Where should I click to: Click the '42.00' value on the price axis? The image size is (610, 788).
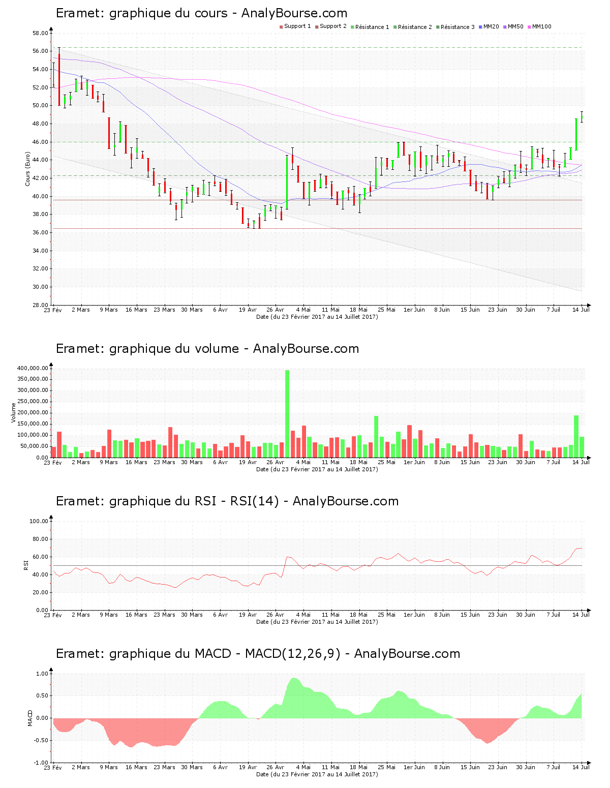tap(40, 178)
